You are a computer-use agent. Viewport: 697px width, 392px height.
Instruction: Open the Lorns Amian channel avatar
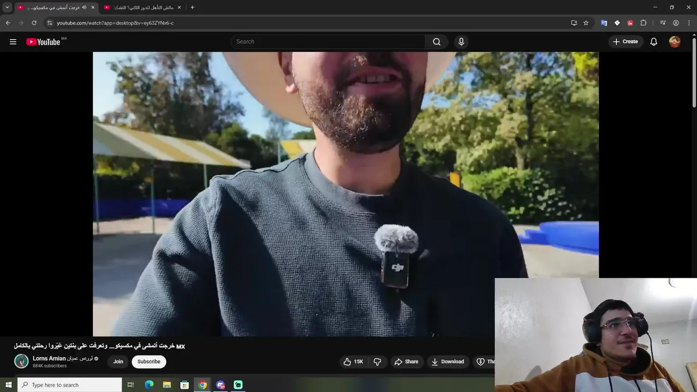coord(21,362)
